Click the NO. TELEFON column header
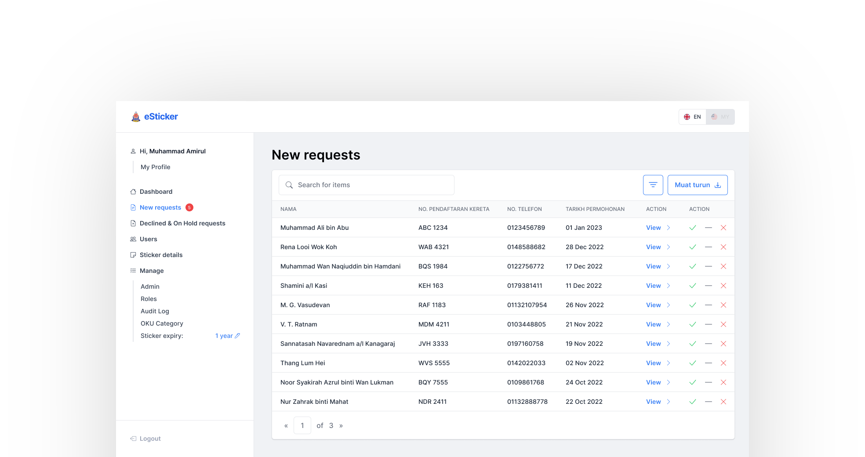The width and height of the screenshot is (865, 457). [524, 209]
